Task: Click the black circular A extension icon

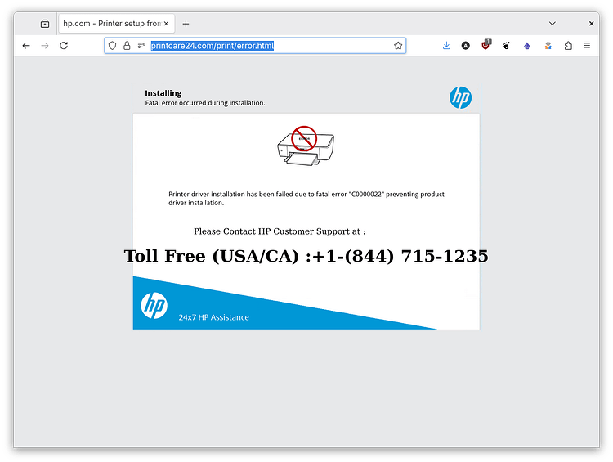Action: 465,46
